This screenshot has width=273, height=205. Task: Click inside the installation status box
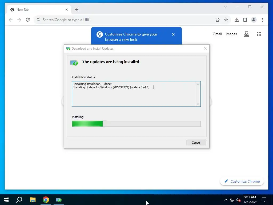click(x=136, y=94)
